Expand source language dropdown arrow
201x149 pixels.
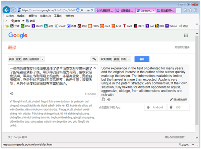(43, 59)
